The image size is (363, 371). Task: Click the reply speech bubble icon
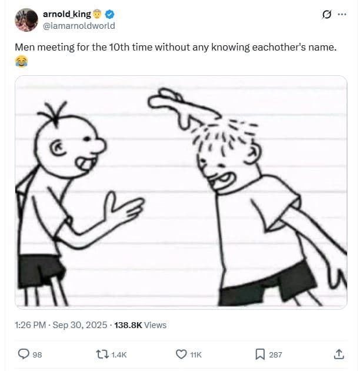click(x=24, y=354)
